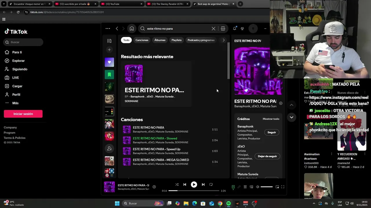Open green bookmark Your Episodes playlist
This screenshot has height=208, width=371.
click(x=109, y=75)
